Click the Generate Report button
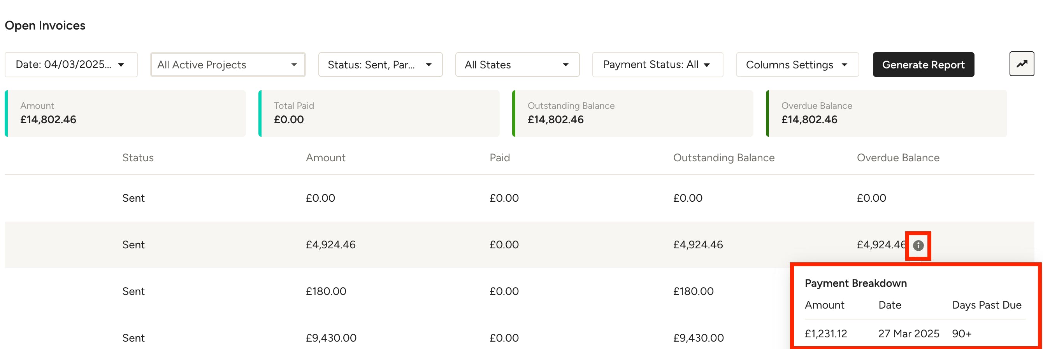 coord(923,64)
